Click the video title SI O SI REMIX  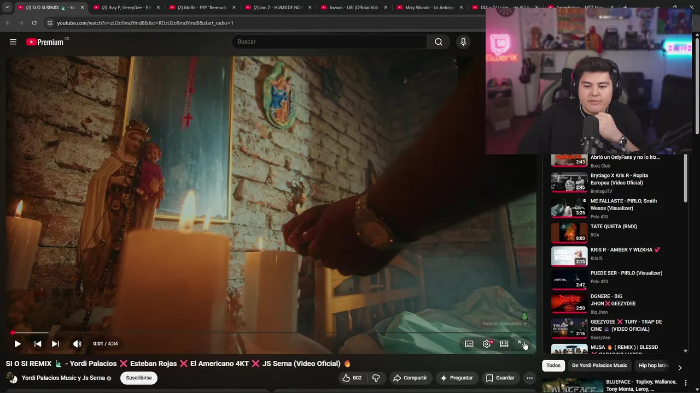178,364
